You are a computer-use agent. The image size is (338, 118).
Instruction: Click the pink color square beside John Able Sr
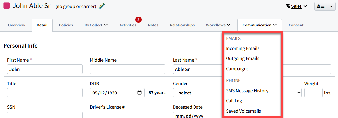[x=7, y=5]
